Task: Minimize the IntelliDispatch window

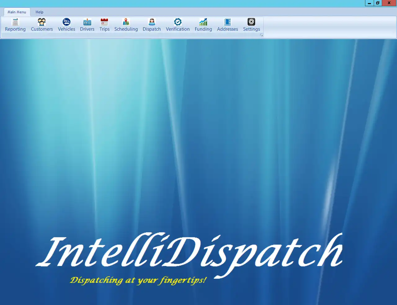Action: [x=369, y=3]
